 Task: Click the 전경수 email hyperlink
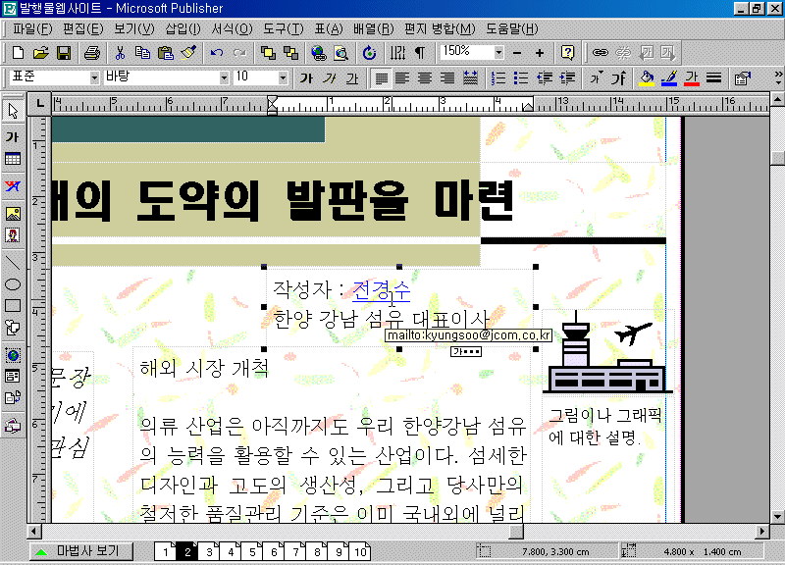382,290
